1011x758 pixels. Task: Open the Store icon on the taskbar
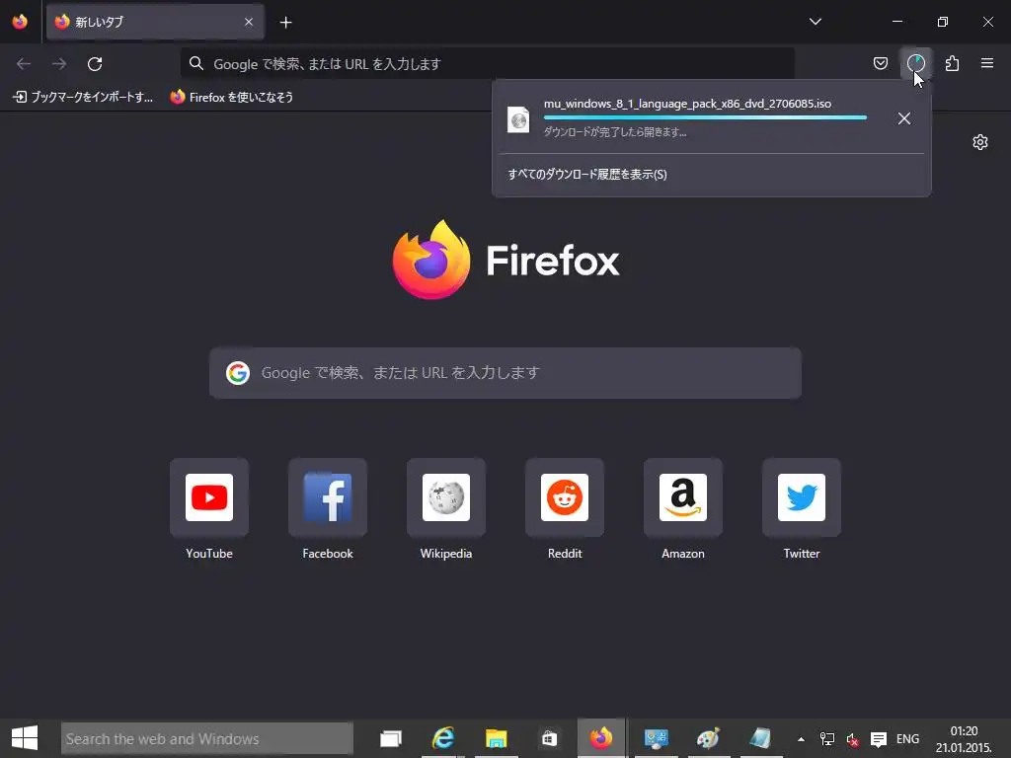click(549, 738)
